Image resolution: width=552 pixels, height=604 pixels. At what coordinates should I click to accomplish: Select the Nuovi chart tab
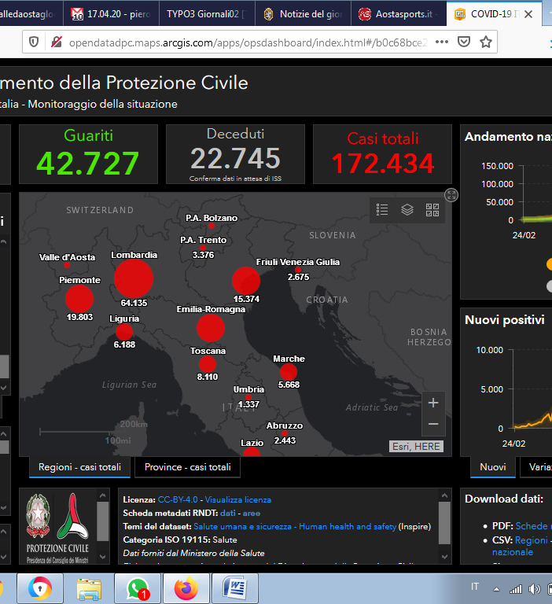pyautogui.click(x=493, y=467)
